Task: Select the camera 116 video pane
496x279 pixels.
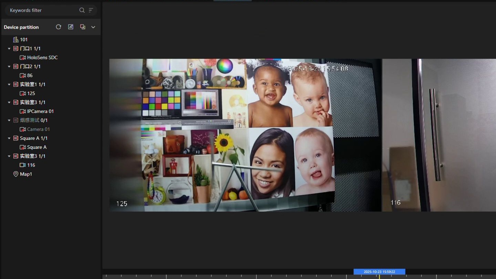Action: 439,135
